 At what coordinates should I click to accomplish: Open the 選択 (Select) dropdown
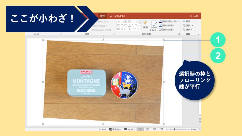click(187, 29)
